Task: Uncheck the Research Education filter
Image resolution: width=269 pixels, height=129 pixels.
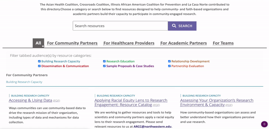Action: coord(104,61)
